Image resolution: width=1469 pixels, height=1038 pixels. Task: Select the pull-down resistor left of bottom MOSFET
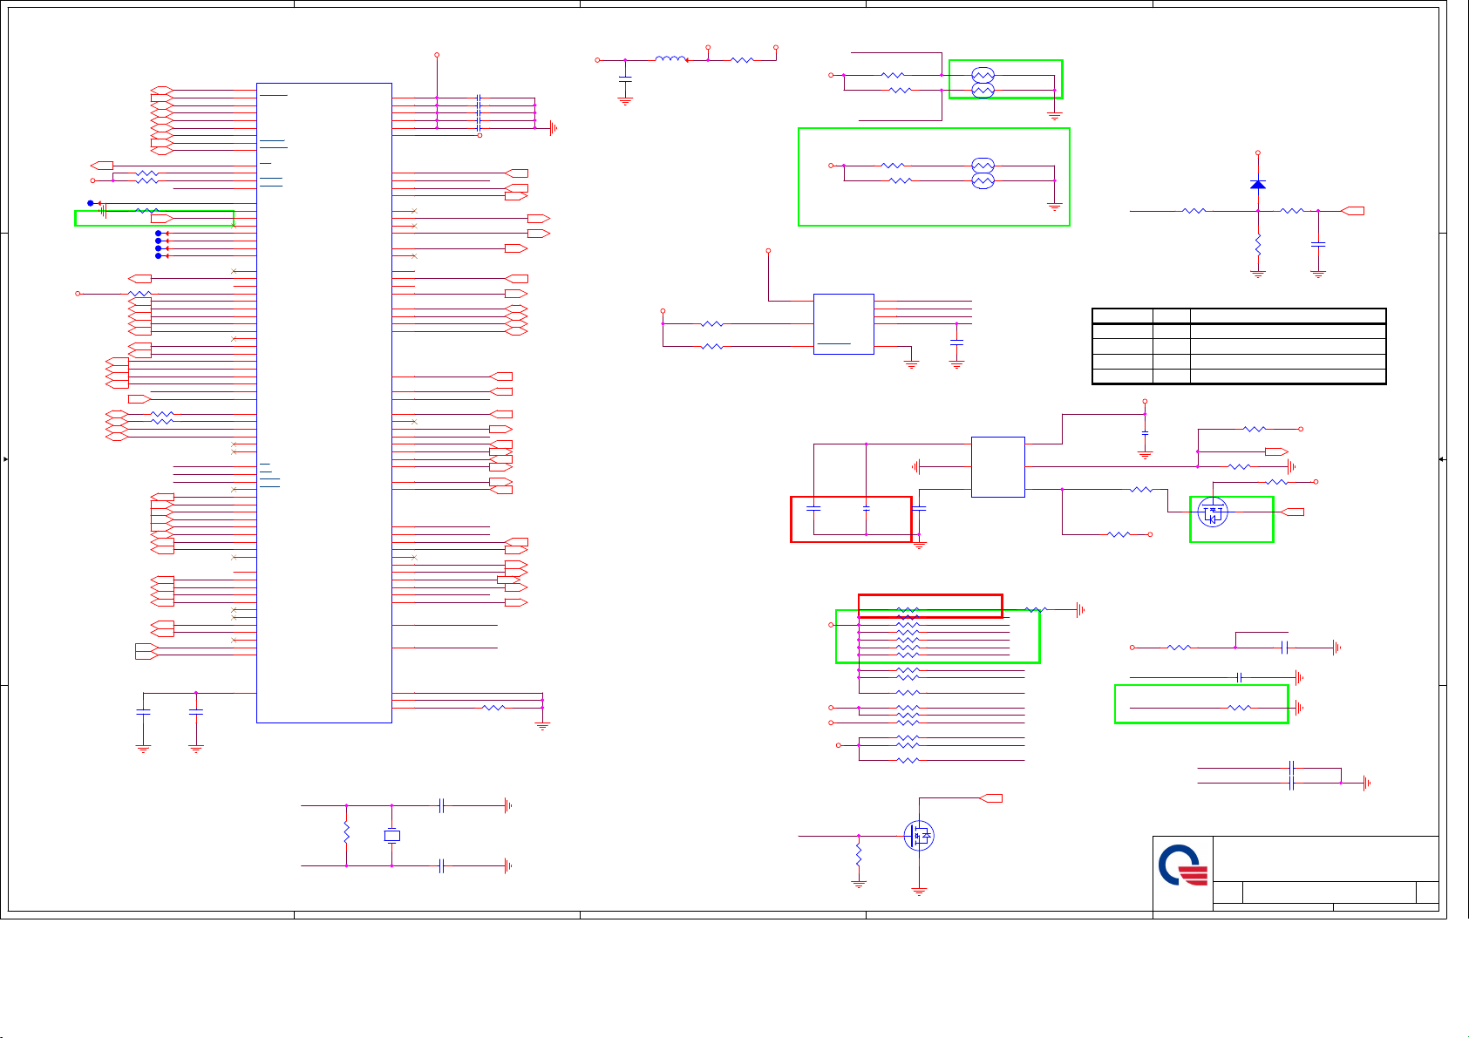[x=859, y=854]
